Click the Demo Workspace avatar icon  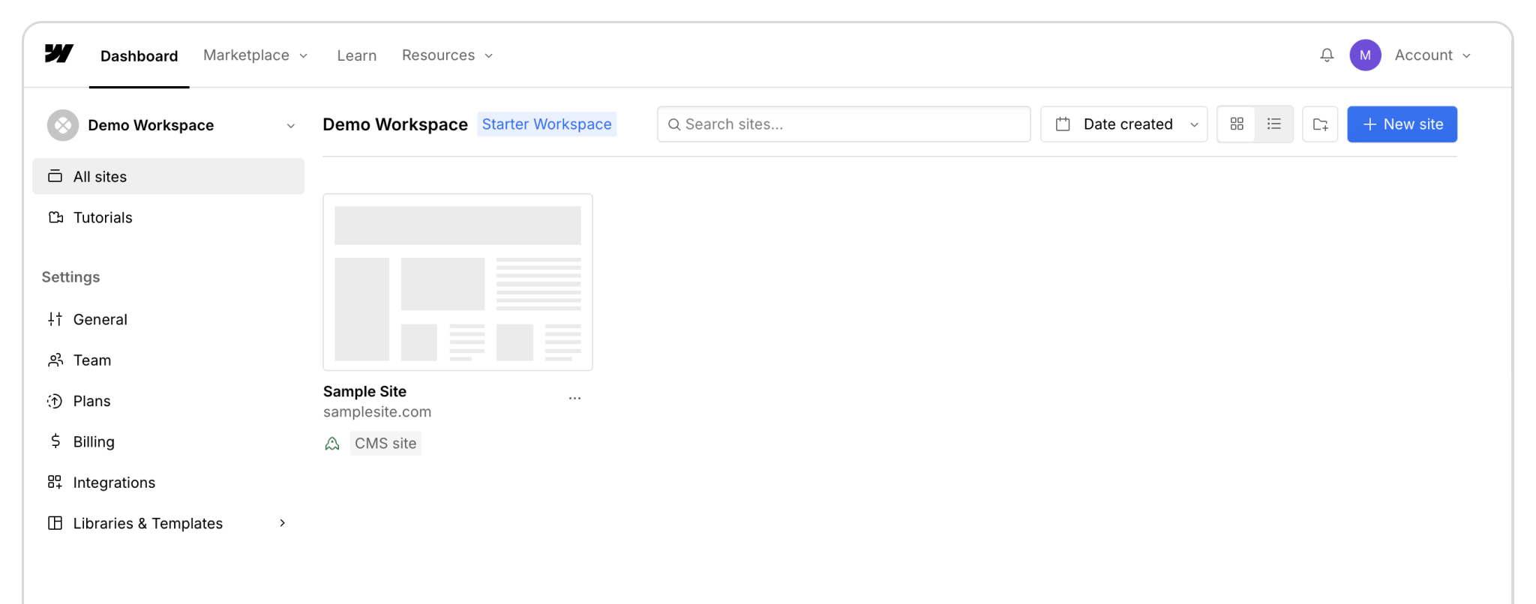pyautogui.click(x=63, y=125)
